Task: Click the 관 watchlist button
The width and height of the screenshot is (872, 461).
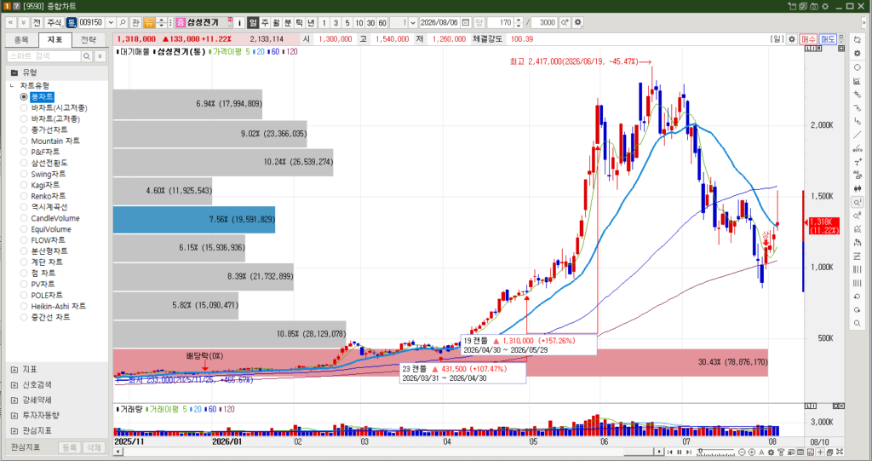Action: pyautogui.click(x=135, y=23)
